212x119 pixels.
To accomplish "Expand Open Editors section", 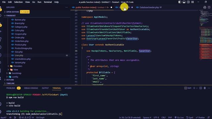I will [13, 12].
